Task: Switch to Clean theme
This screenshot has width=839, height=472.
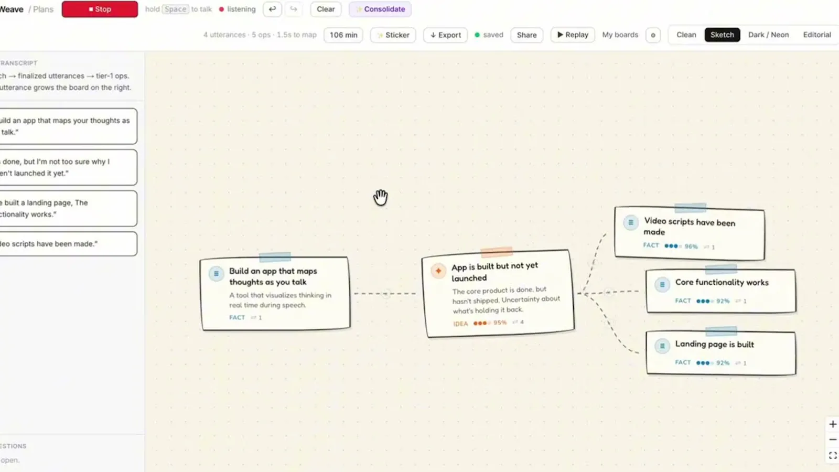Action: point(686,35)
